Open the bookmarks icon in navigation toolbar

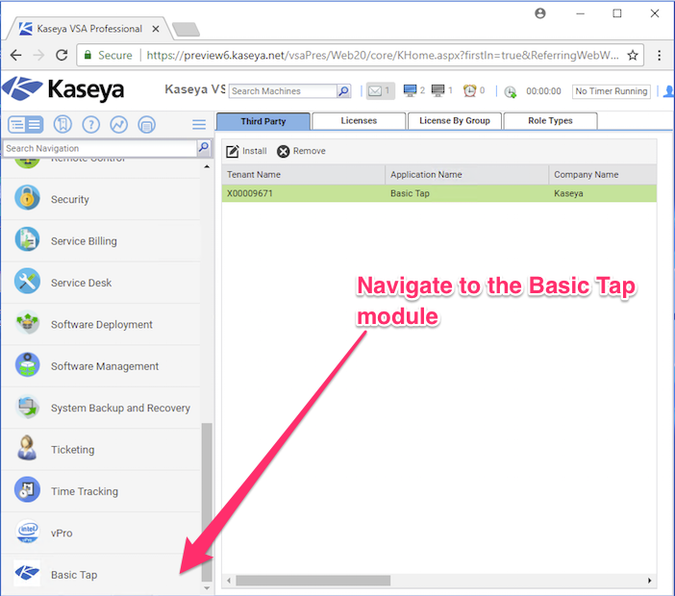pyautogui.click(x=62, y=125)
